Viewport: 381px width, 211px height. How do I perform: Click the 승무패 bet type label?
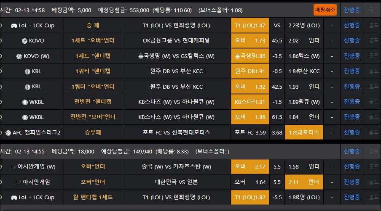coord(93,133)
